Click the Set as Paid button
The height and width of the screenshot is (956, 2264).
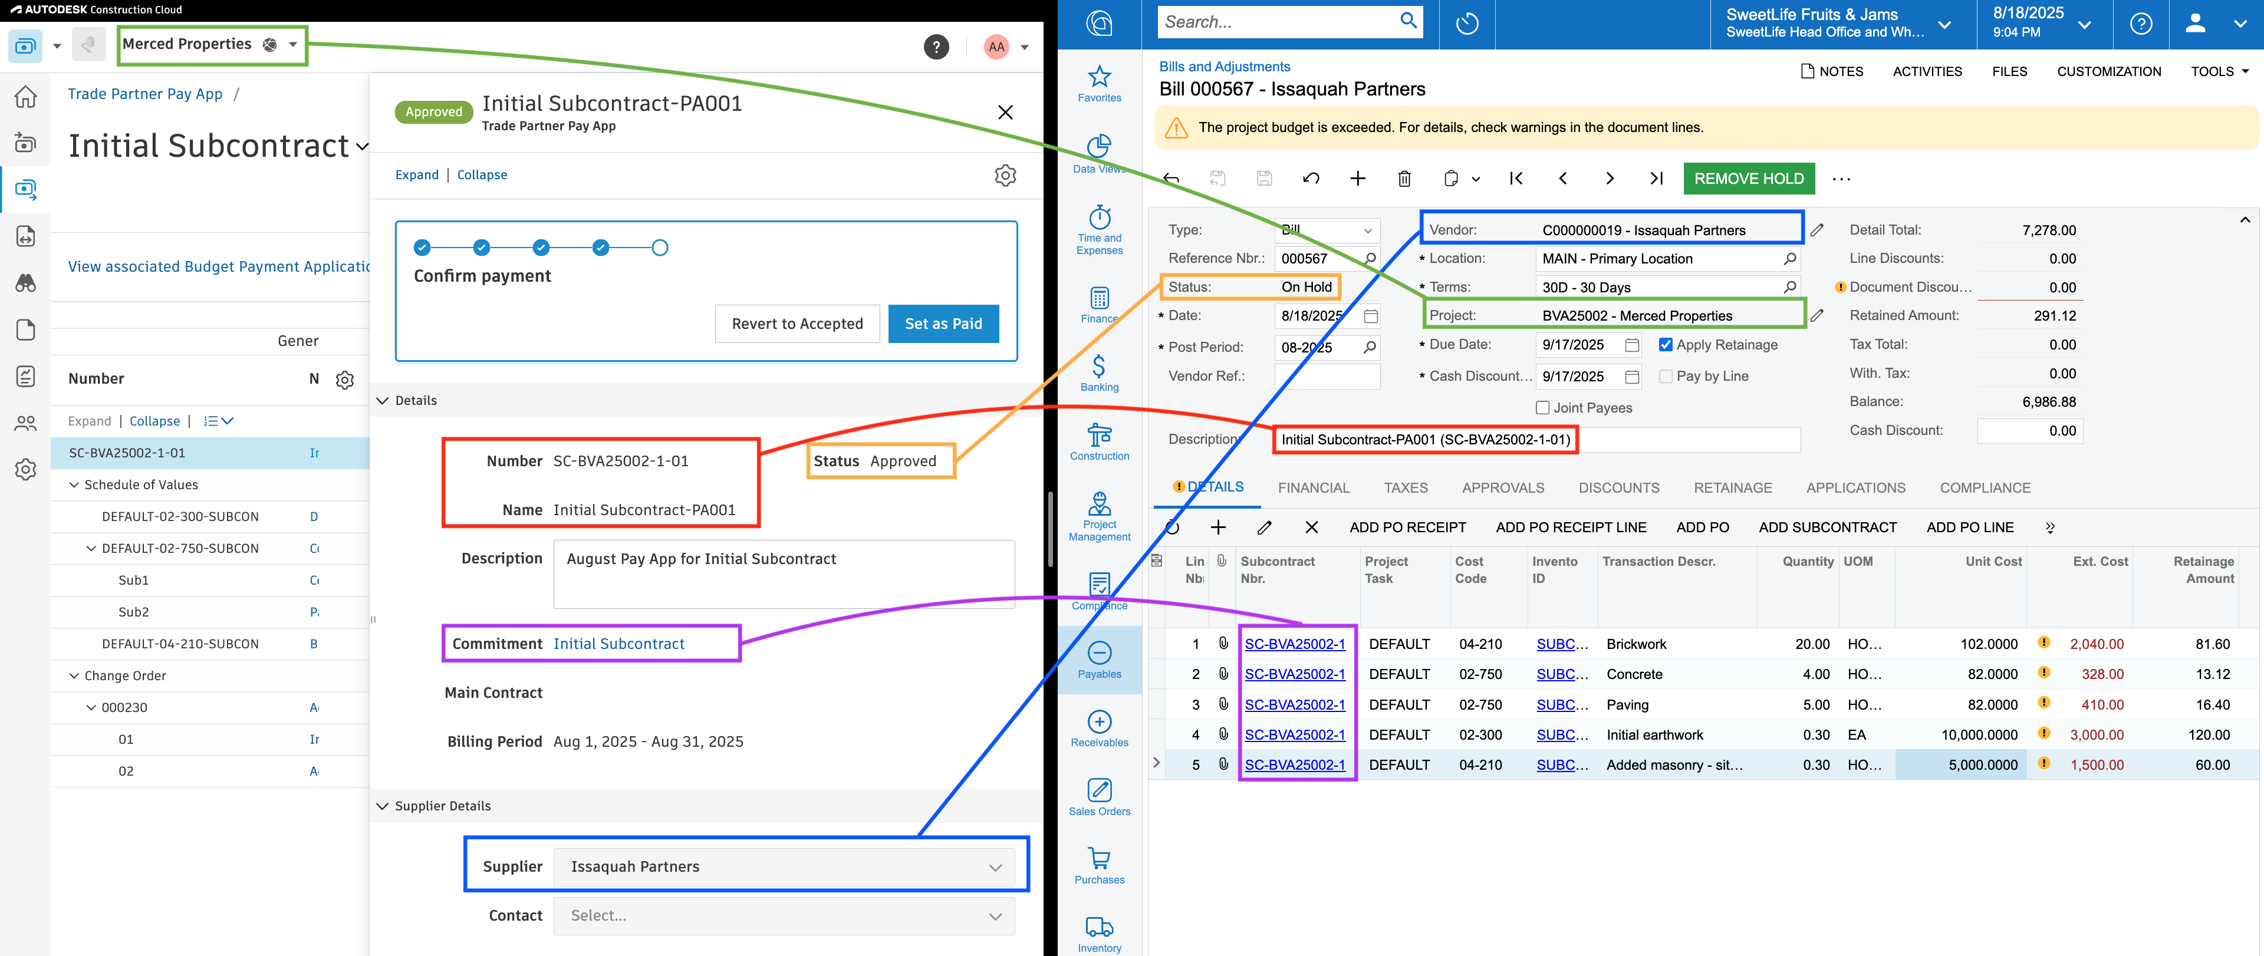943,324
